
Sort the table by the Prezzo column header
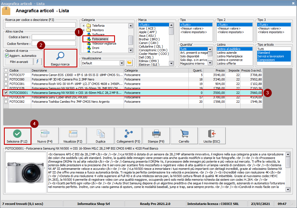point(215,70)
